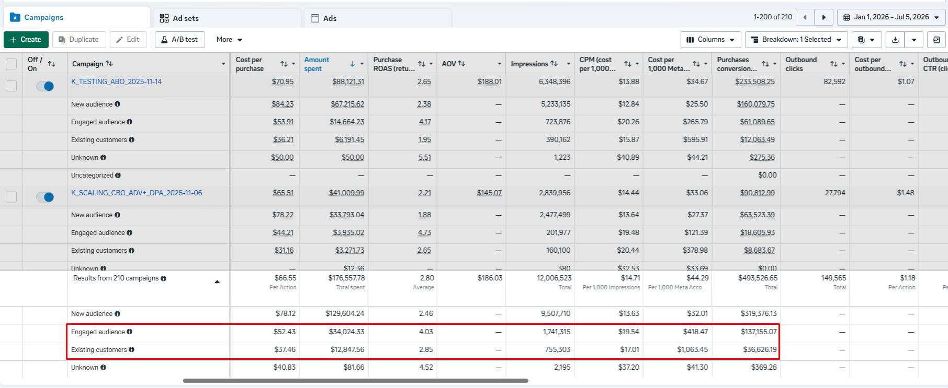The width and height of the screenshot is (948, 388).
Task: Open Impressions column options arrow
Action: pos(568,64)
